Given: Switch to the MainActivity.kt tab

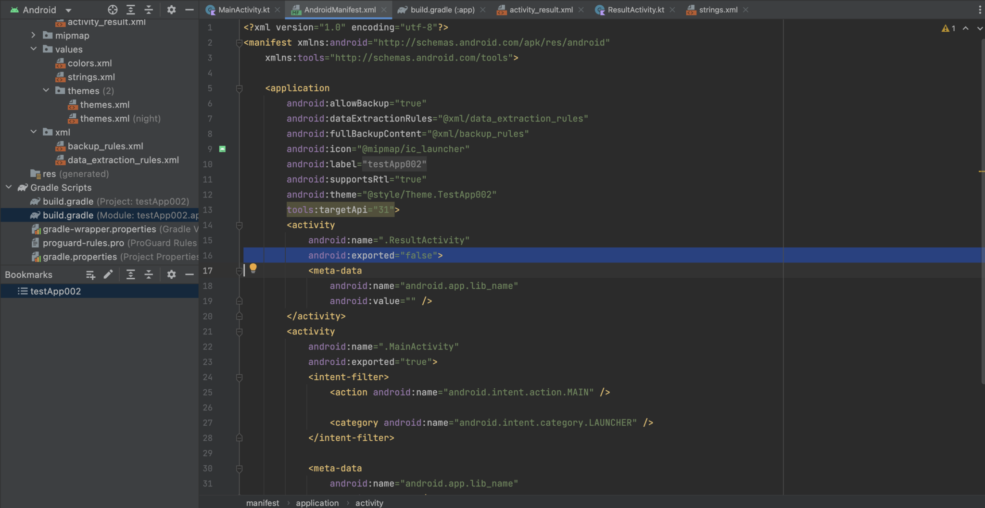Looking at the screenshot, I should 242,9.
